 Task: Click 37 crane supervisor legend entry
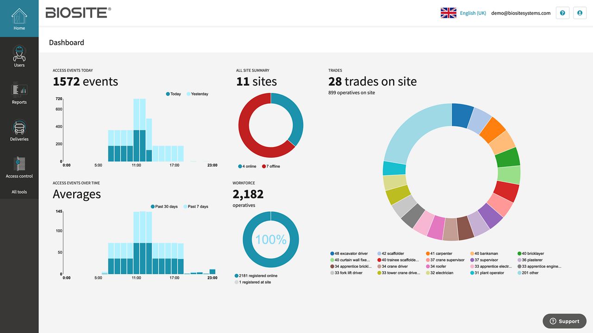(x=445, y=260)
